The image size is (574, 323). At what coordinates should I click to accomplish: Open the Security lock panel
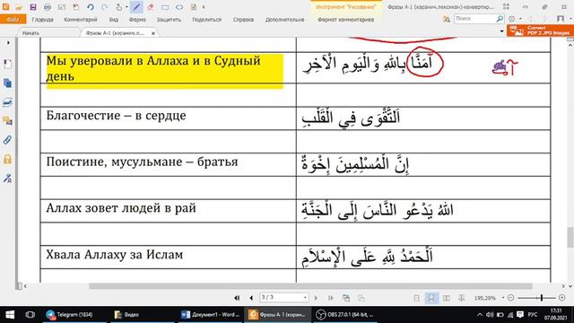[x=7, y=159]
